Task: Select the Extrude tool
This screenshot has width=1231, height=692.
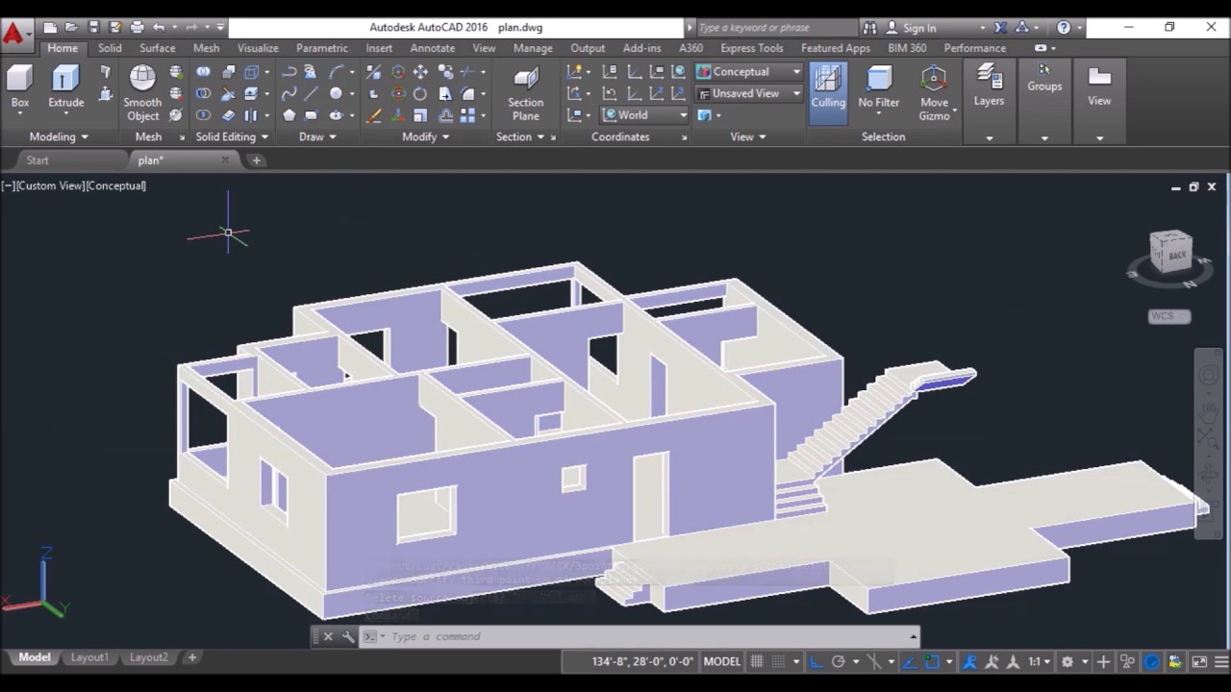Action: coord(65,86)
